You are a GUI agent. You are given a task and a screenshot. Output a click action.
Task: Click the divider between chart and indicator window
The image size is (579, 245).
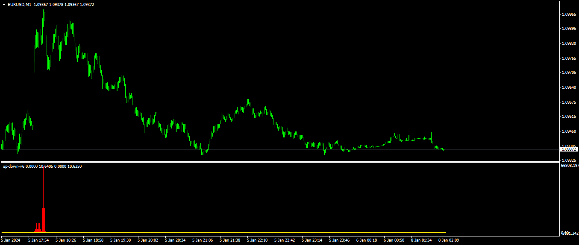[x=280, y=162]
